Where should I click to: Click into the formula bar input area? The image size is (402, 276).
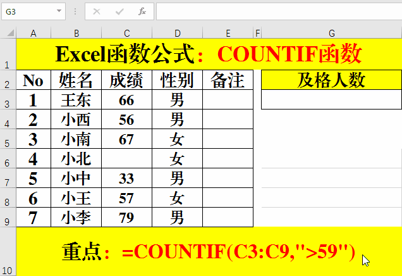point(279,11)
